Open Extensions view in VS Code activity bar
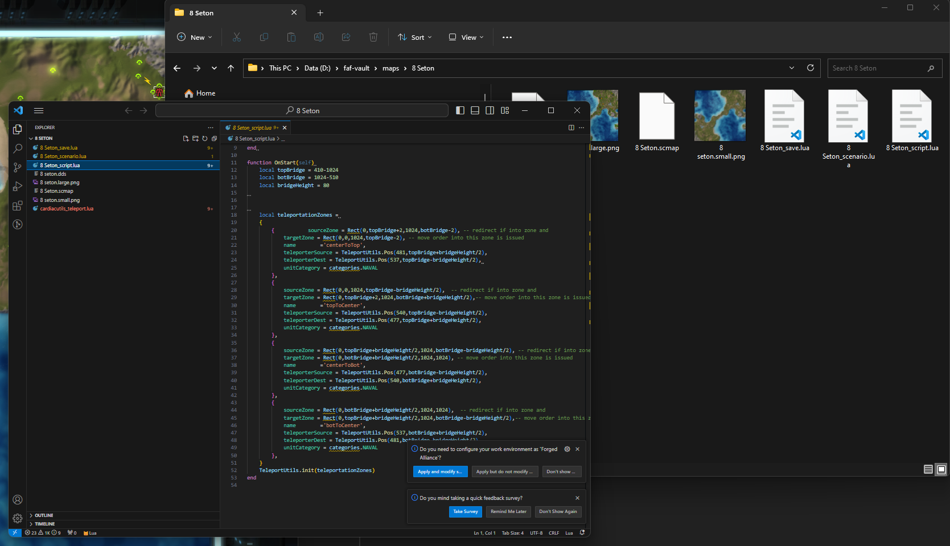 [x=18, y=205]
